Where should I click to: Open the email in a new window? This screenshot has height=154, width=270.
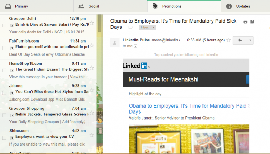click(x=252, y=22)
